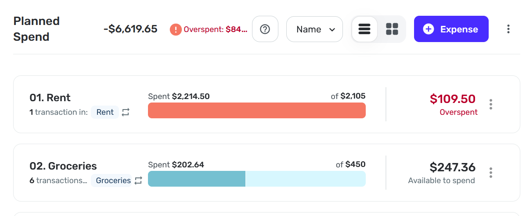Switch to grid view layout
This screenshot has width=526, height=216.
point(392,29)
